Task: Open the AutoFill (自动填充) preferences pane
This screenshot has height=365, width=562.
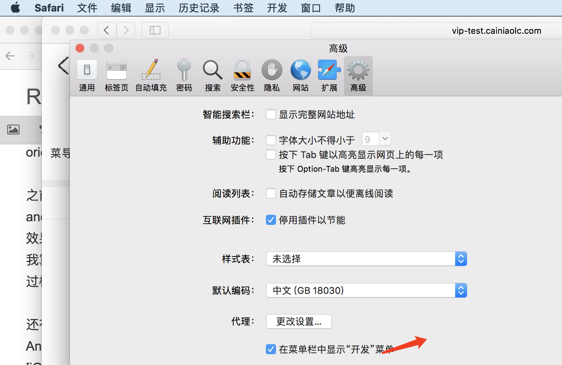Action: (151, 76)
